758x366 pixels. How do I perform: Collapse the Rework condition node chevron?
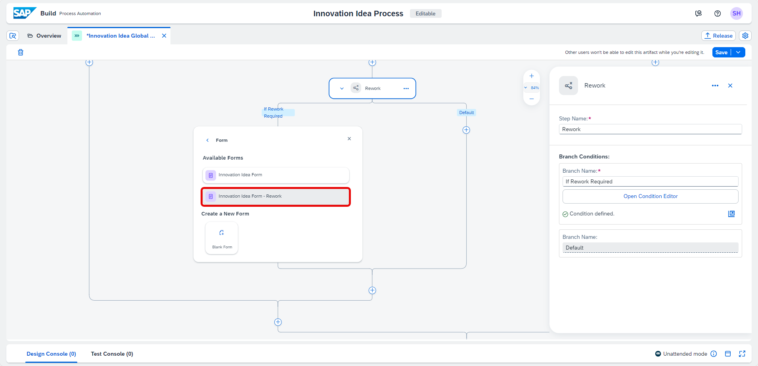[x=342, y=88]
